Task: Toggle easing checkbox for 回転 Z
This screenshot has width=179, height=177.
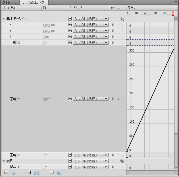Action: pos(70,155)
